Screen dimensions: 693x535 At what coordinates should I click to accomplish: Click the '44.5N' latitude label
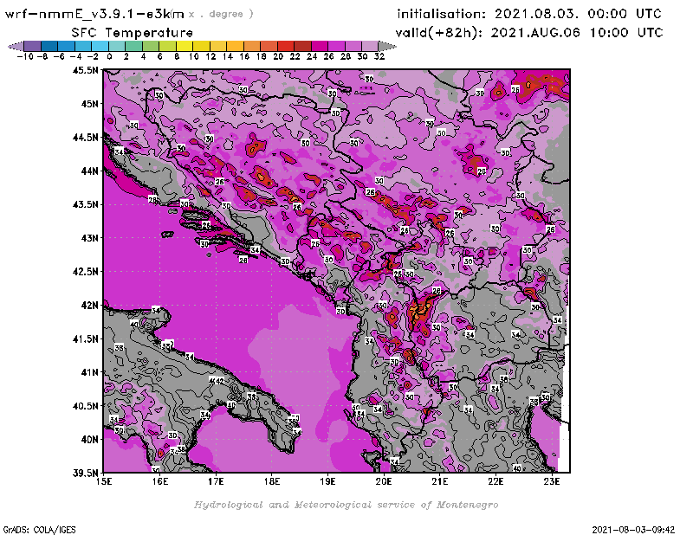coord(85,138)
